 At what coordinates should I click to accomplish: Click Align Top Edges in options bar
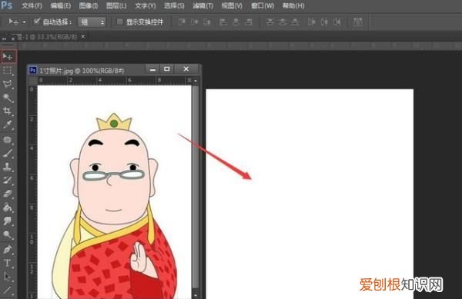pyautogui.click(x=182, y=22)
